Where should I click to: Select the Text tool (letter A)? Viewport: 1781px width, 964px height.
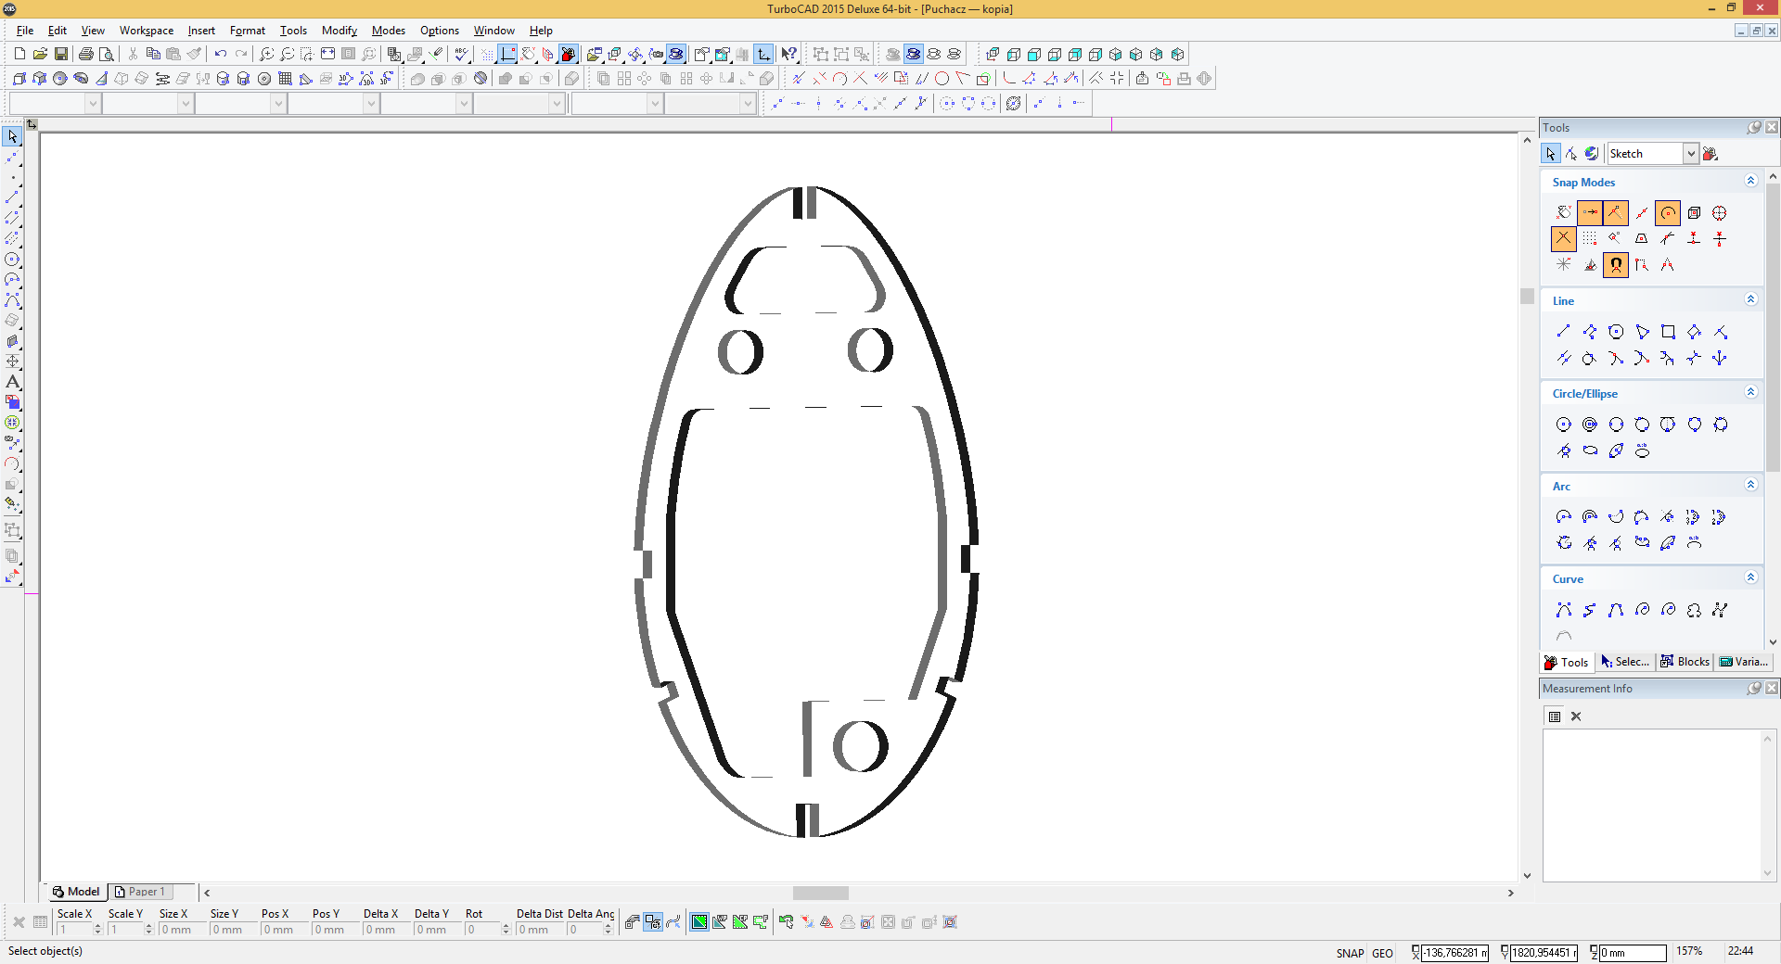[12, 382]
